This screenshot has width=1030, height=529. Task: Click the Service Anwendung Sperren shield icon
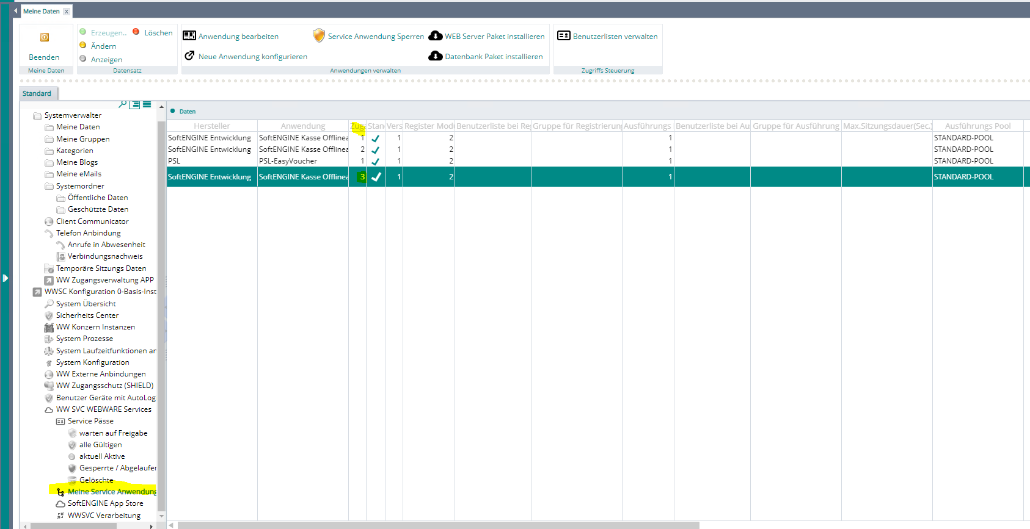pos(318,35)
